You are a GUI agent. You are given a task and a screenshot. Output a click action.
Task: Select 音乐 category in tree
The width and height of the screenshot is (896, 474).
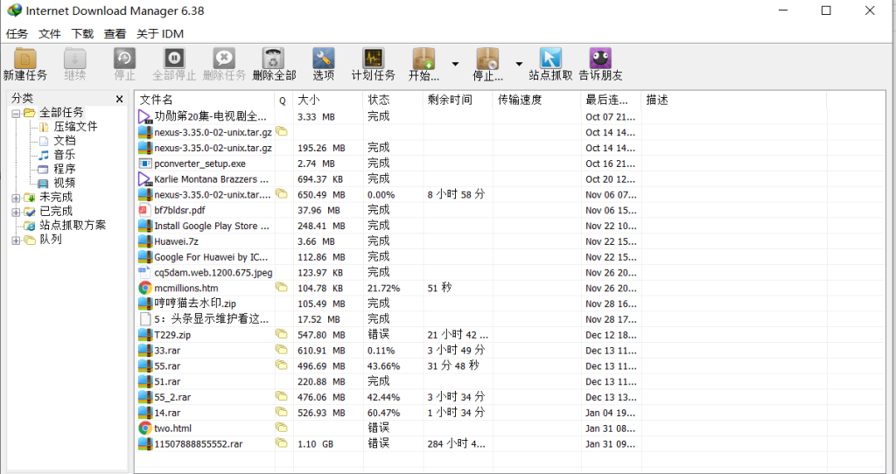[x=65, y=155]
